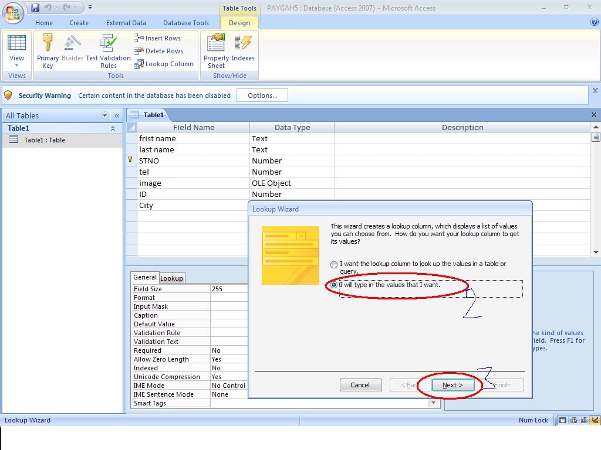Viewport: 601px width, 450px height.
Task: Close the Table1 document window
Action: coord(594,115)
